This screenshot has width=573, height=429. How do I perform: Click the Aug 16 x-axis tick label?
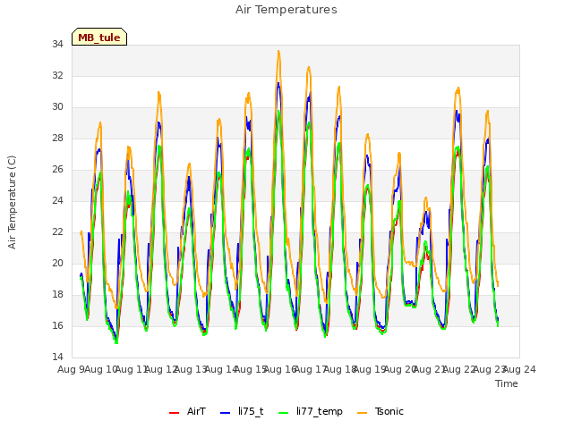click(280, 369)
